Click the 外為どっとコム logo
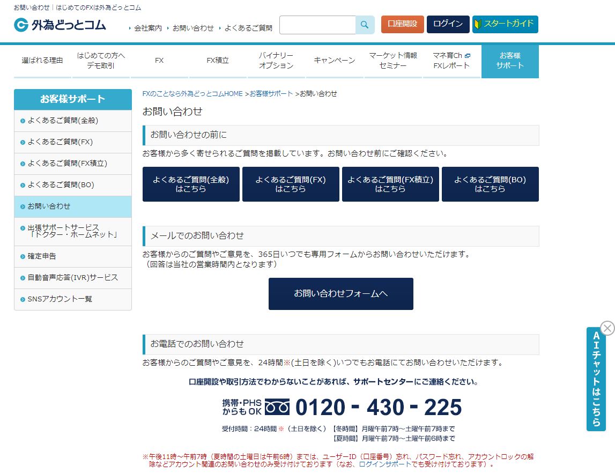This screenshot has width=615, height=473. pyautogui.click(x=60, y=25)
